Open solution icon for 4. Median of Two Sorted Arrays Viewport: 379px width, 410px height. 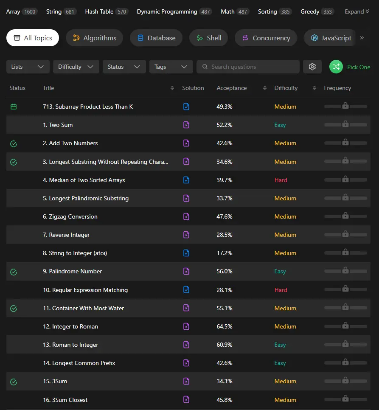point(186,180)
